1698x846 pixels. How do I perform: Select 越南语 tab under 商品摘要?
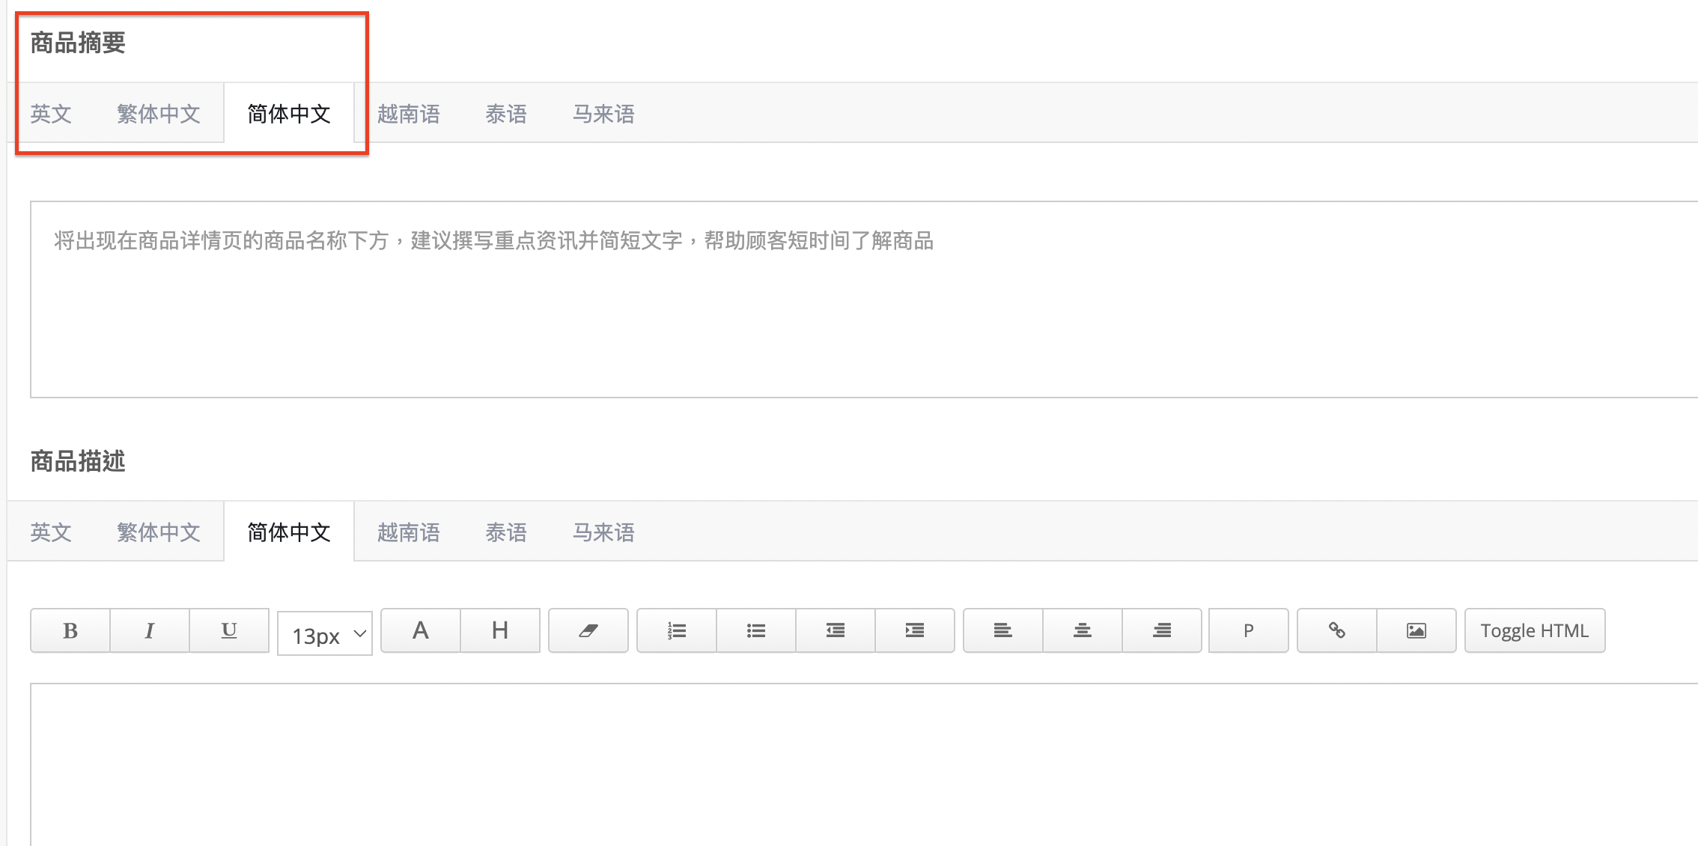pyautogui.click(x=409, y=114)
